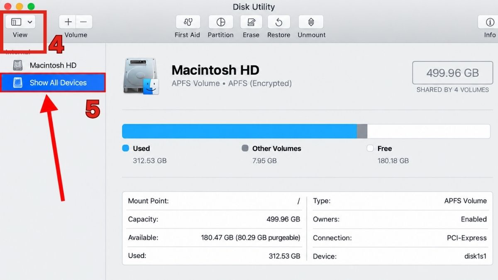Click the green full-screen window button
Viewport: 498px width, 280px height.
(x=31, y=7)
